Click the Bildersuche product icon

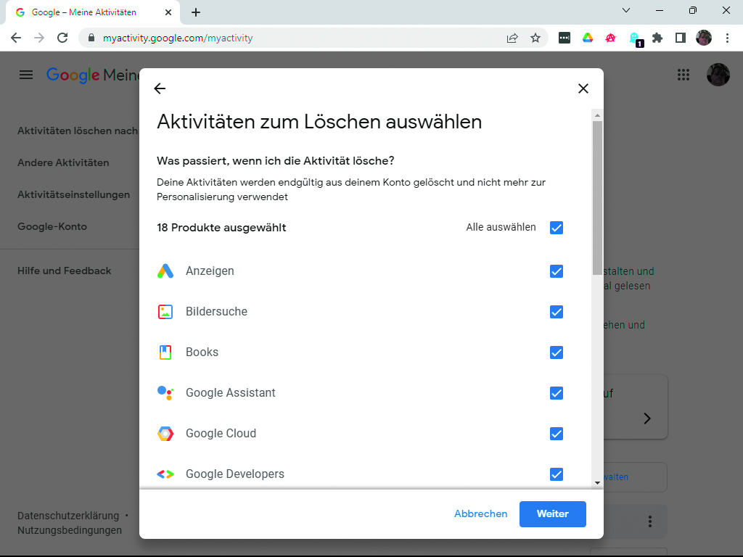165,312
